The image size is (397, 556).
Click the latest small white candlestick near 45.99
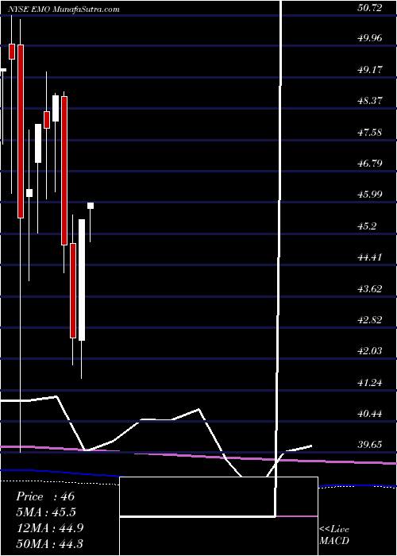(x=91, y=206)
